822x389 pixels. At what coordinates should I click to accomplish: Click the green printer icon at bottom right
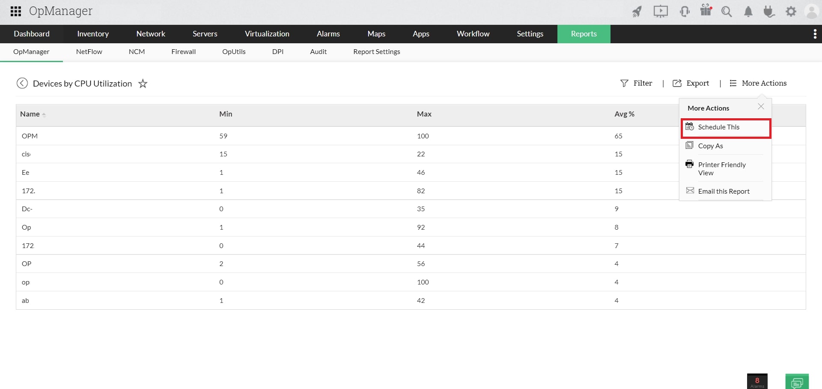tap(797, 381)
